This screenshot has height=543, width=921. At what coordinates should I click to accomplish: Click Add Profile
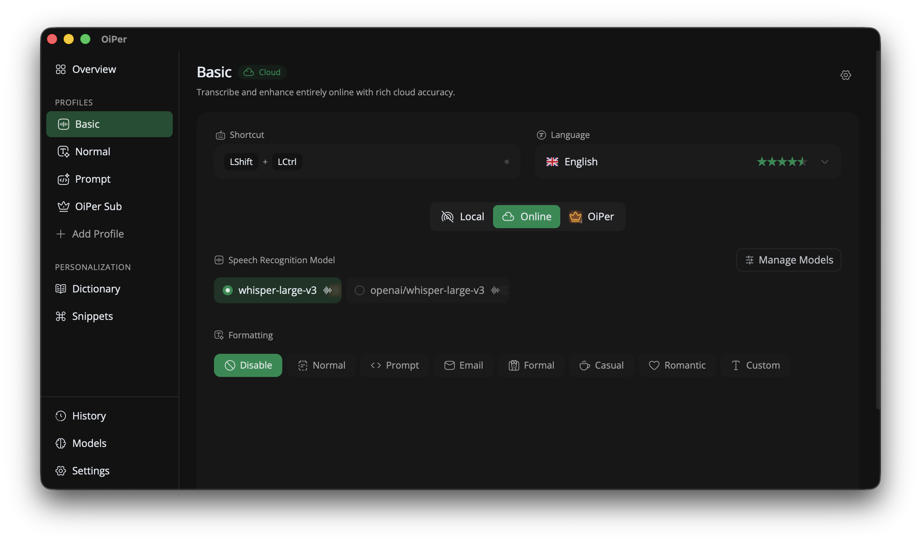(109, 234)
